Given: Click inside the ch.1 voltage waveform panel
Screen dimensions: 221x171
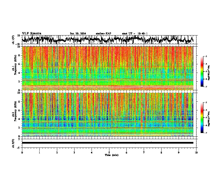Looking at the screenshot, I should (109, 40).
